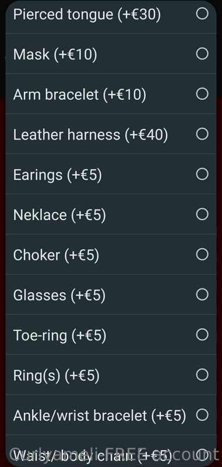Pick the Toe-ring radio button
The width and height of the screenshot is (222, 467).
point(202,334)
